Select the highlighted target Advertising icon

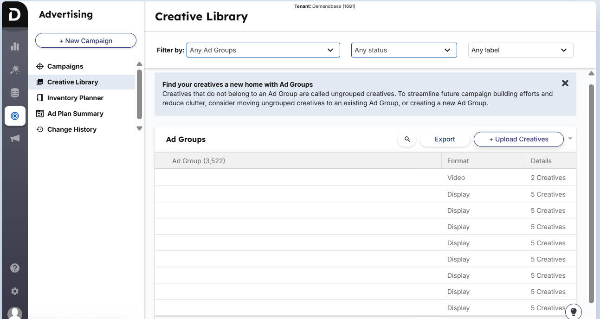click(15, 116)
